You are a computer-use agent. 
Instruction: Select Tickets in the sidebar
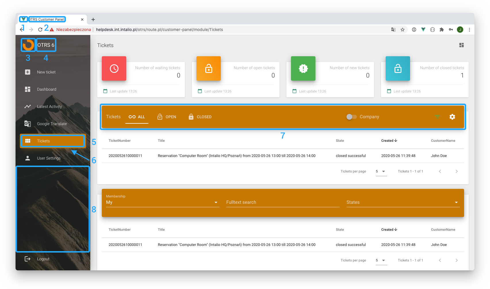[53, 141]
